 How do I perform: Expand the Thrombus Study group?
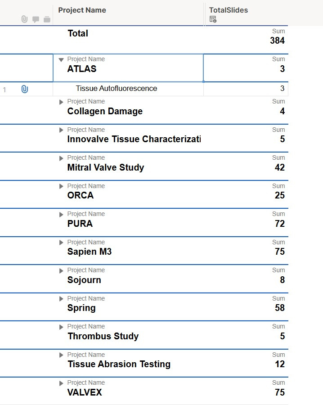[61, 327]
